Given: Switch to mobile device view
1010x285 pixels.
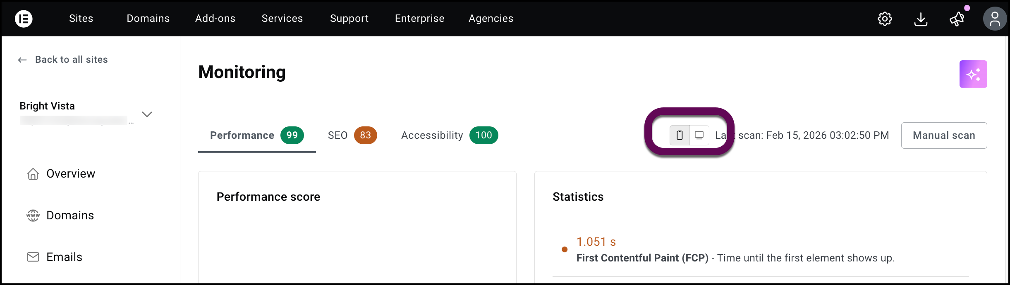Looking at the screenshot, I should [x=680, y=135].
